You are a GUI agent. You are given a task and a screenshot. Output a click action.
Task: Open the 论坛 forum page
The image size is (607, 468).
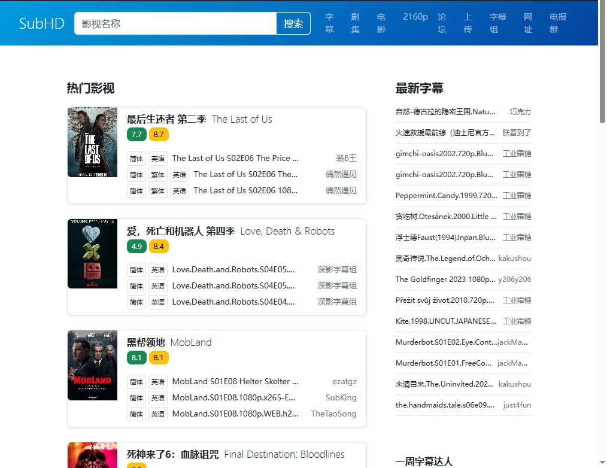tap(441, 23)
